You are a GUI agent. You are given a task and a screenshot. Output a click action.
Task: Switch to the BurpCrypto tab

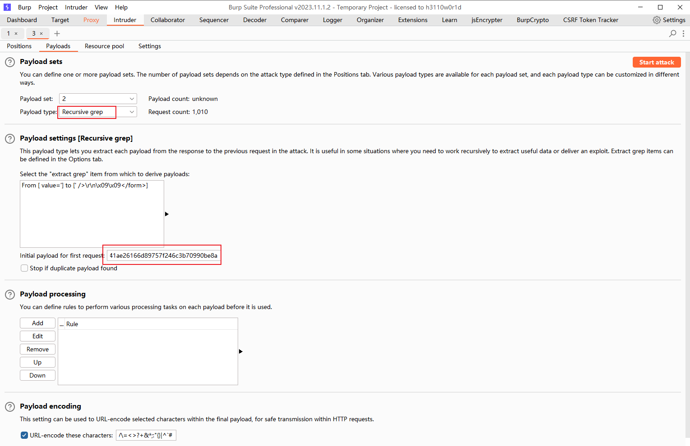pos(533,20)
